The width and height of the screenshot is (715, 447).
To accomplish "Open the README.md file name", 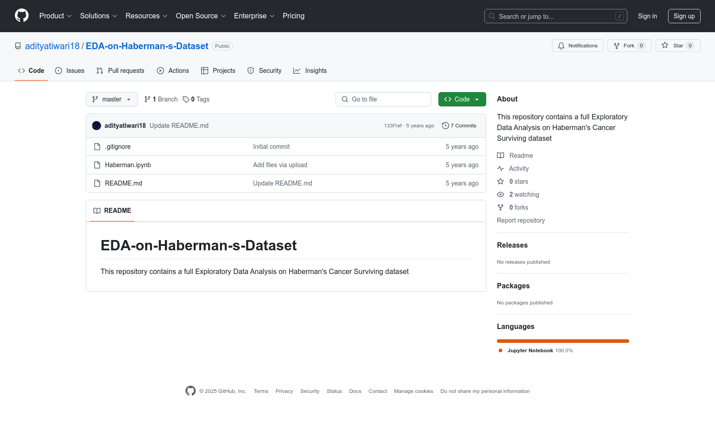I will [123, 183].
